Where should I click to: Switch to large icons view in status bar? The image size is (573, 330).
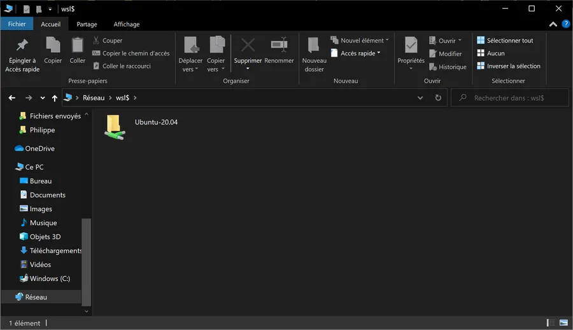[563, 323]
